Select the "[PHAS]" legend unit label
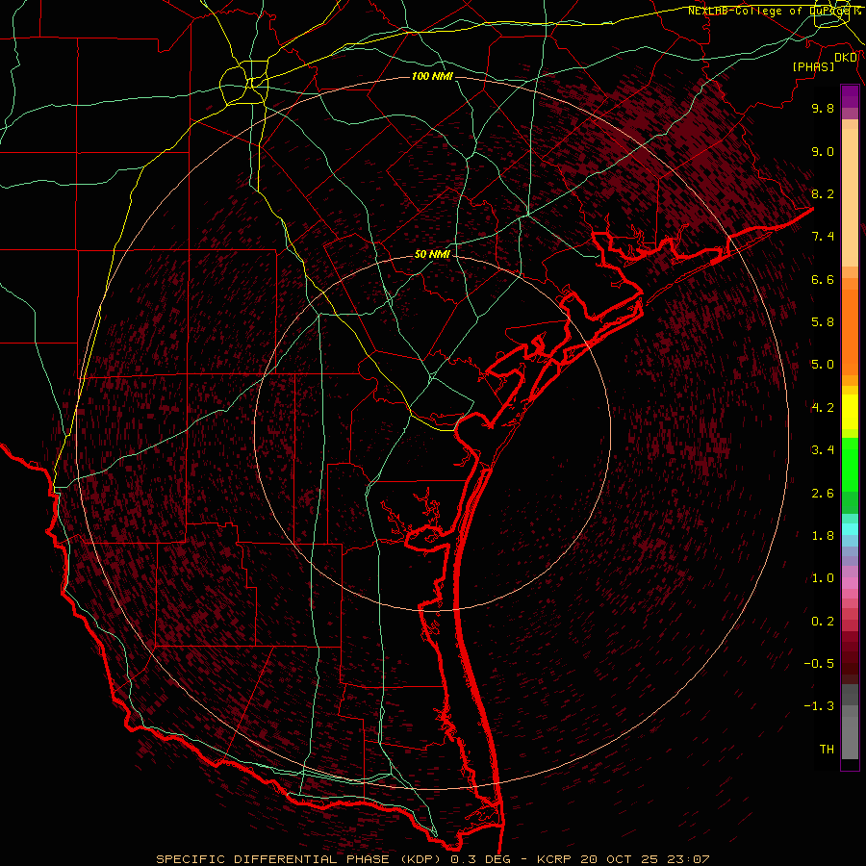This screenshot has width=866, height=866. point(813,67)
